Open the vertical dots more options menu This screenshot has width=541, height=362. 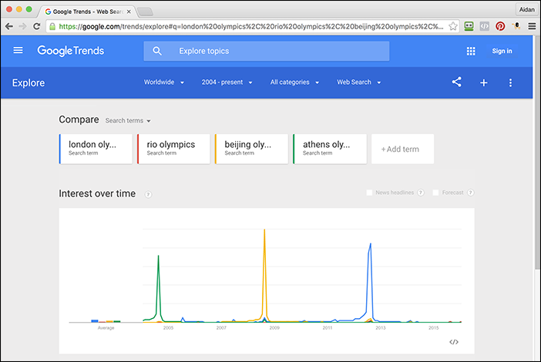(x=510, y=82)
